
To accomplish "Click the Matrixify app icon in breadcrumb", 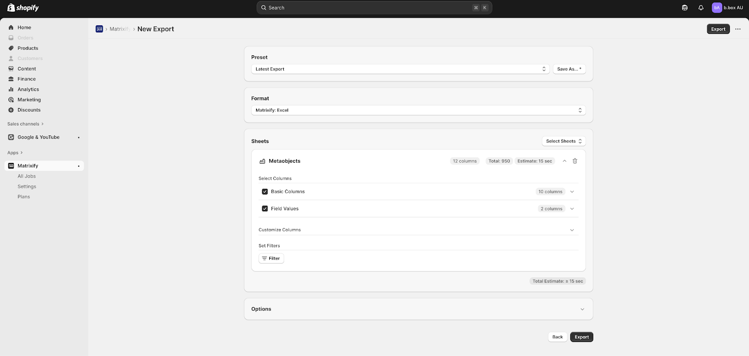I will click(x=99, y=29).
